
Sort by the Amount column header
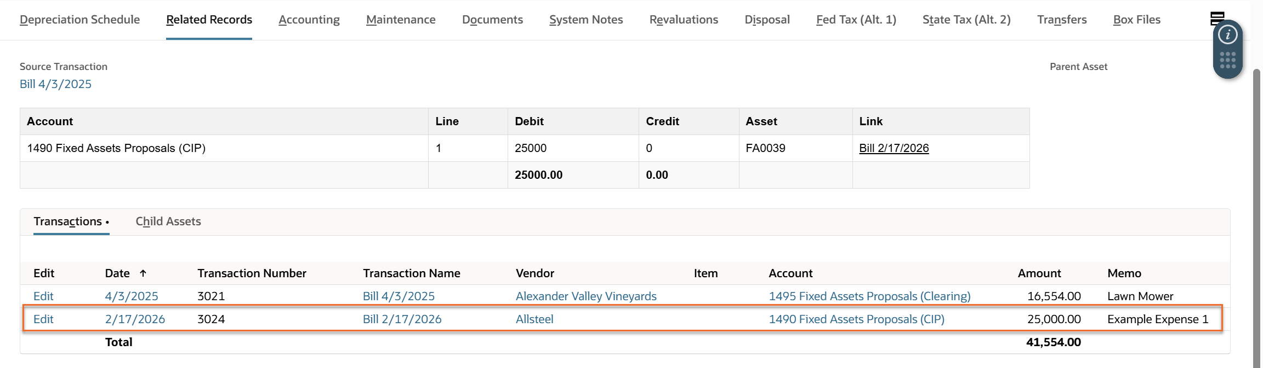(x=1039, y=273)
